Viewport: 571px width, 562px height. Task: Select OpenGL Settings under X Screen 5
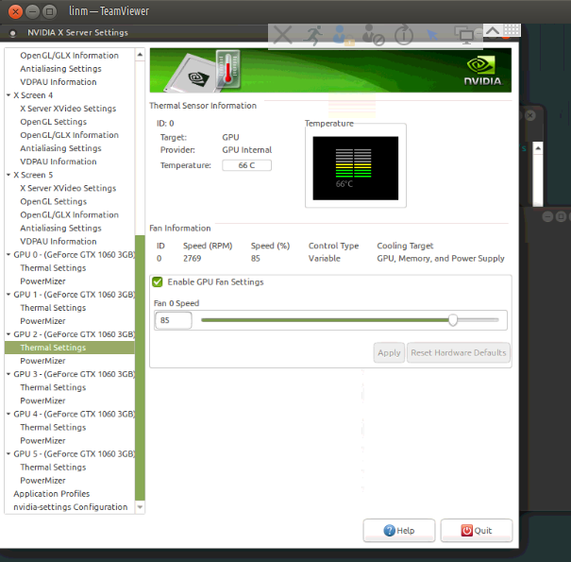[x=54, y=201]
